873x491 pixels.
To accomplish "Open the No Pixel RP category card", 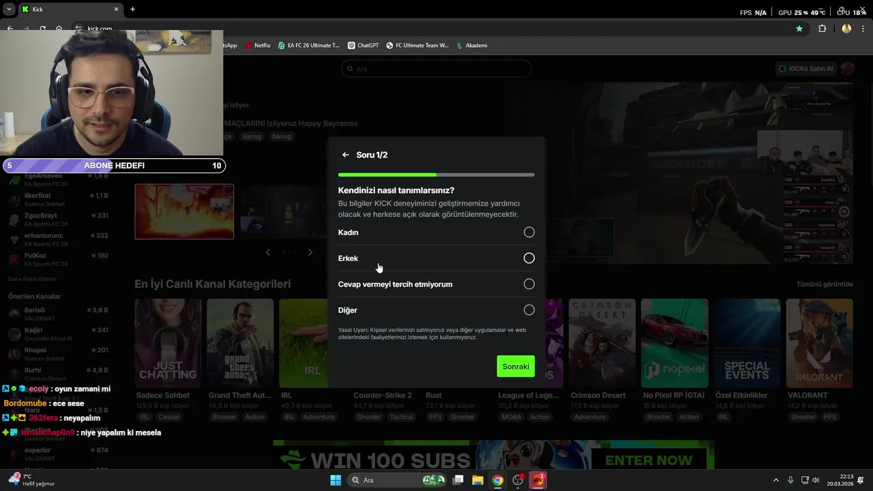I will coord(675,343).
